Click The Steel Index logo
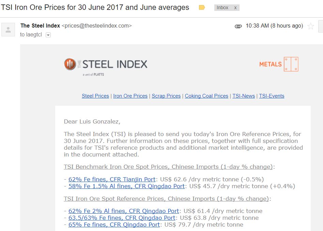Screen dimensions: 323x231 [106, 67]
